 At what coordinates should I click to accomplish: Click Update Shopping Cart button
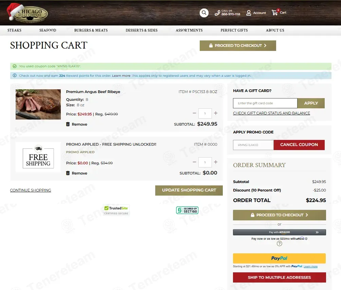[189, 190]
